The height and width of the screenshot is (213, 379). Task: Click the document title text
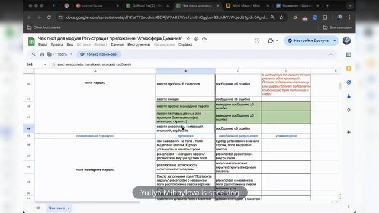click(110, 38)
